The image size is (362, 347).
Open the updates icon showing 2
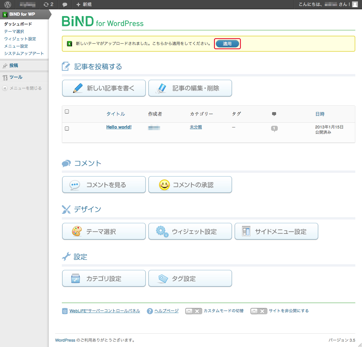click(48, 4)
